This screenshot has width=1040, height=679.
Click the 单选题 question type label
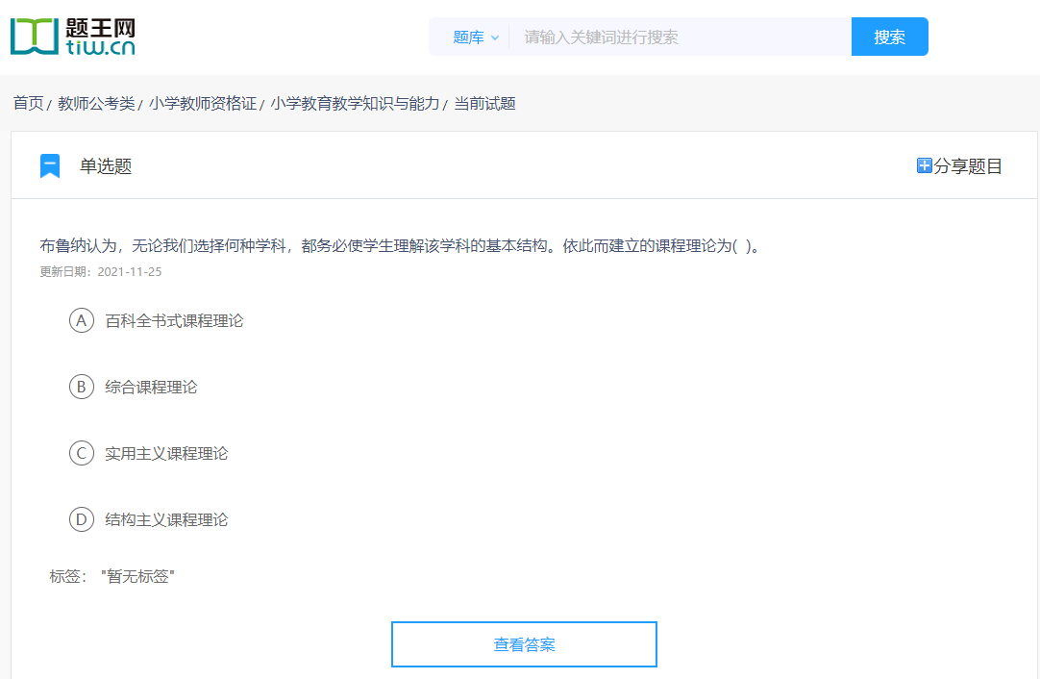(x=108, y=165)
